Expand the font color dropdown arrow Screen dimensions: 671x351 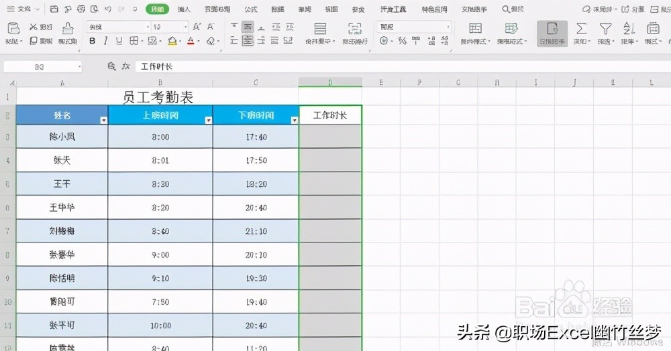tap(198, 42)
